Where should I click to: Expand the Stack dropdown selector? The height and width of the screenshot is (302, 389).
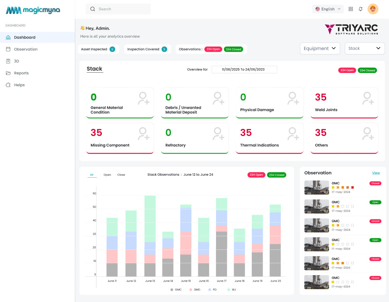(364, 49)
